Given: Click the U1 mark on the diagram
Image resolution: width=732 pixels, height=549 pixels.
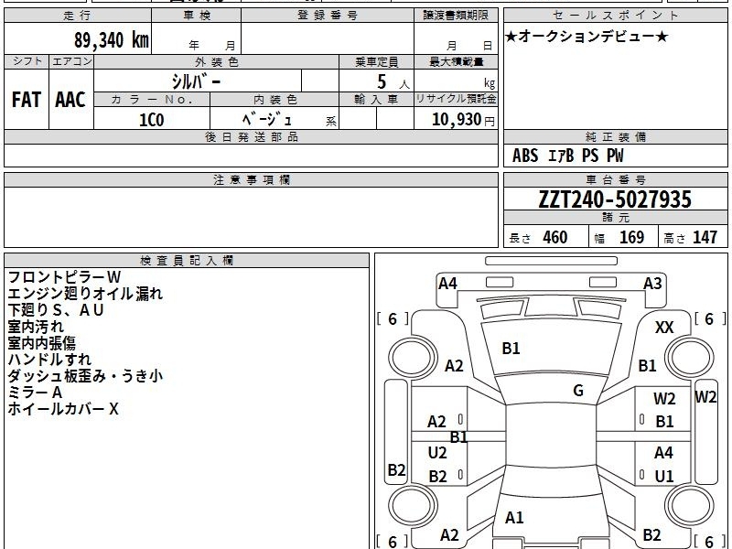Looking at the screenshot, I should point(664,477).
